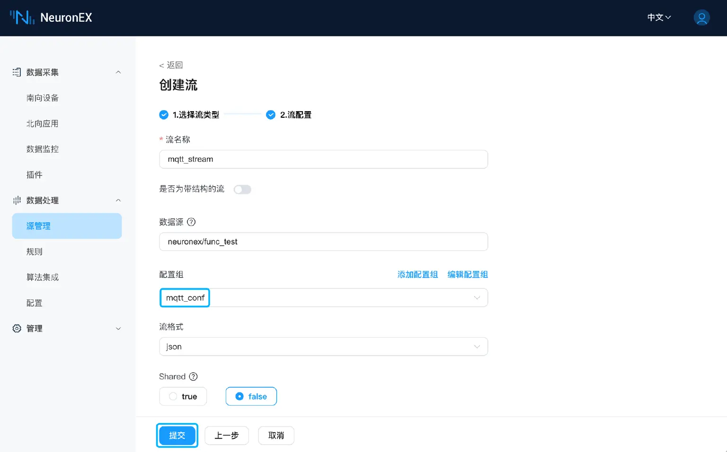This screenshot has width=727, height=452.
Task: Click the step 1 选择流类型 checkmark icon
Action: click(163, 114)
